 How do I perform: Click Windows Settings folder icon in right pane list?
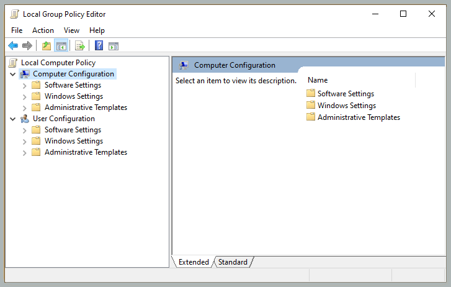pyautogui.click(x=311, y=105)
